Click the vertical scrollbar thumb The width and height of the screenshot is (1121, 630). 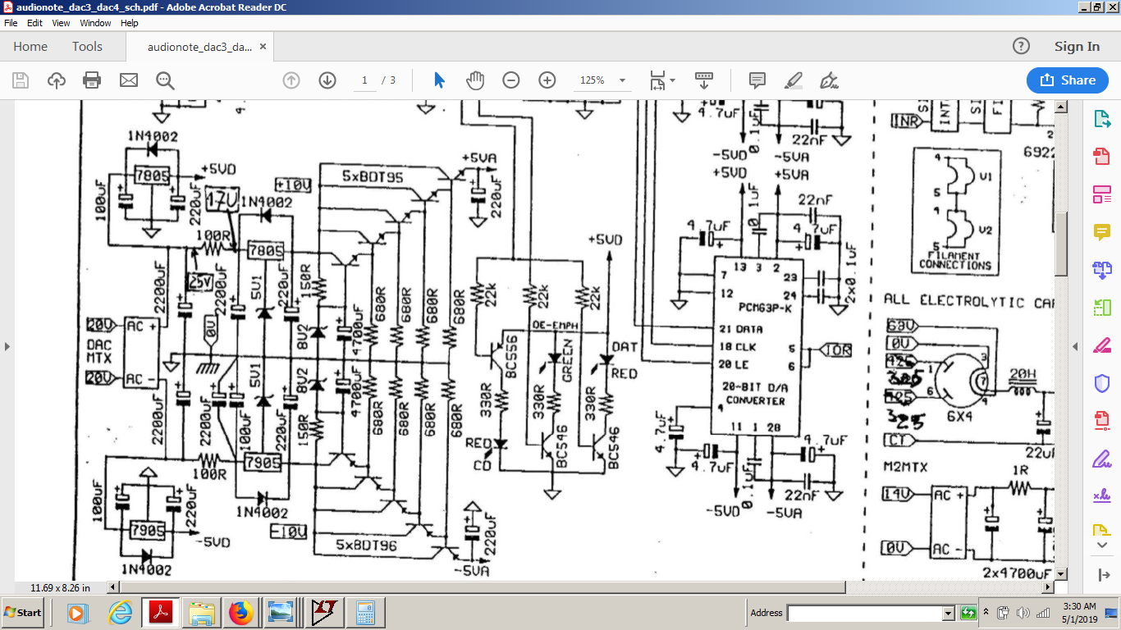[1060, 244]
